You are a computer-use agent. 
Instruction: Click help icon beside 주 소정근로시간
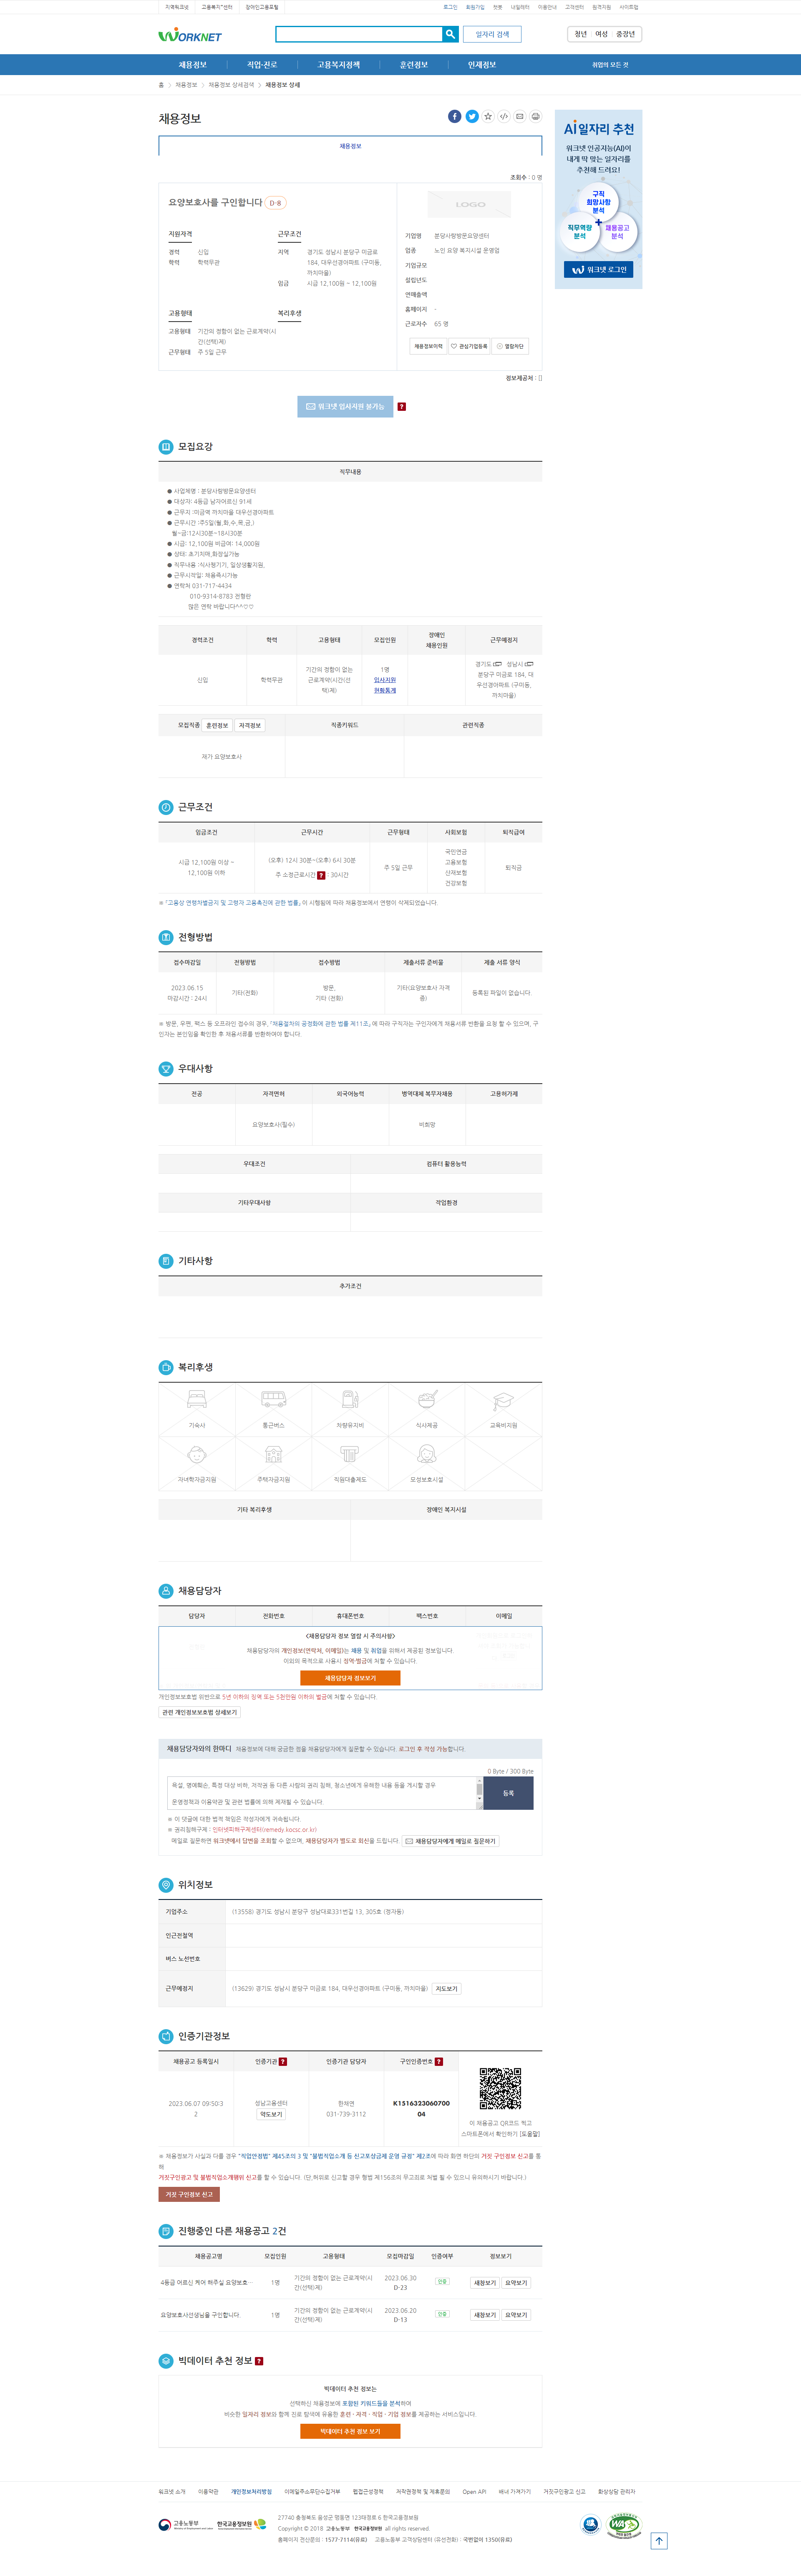pos(321,875)
